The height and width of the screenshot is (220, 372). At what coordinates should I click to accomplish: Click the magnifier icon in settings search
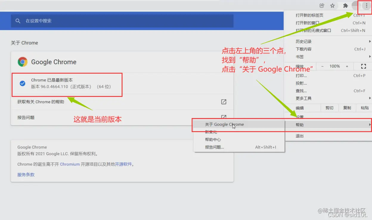[18, 21]
